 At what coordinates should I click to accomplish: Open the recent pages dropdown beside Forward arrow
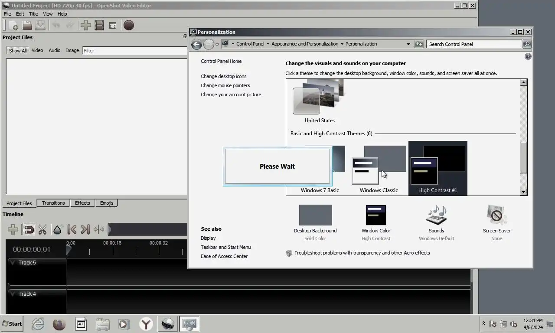tap(217, 44)
